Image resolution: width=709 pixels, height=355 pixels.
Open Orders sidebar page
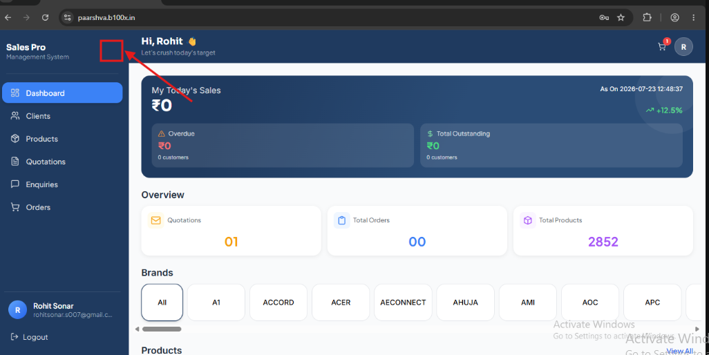pos(62,207)
